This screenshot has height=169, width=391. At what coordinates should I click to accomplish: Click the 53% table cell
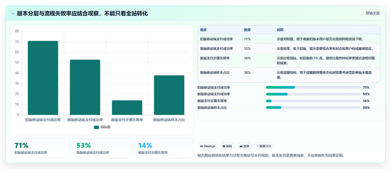coord(247,49)
